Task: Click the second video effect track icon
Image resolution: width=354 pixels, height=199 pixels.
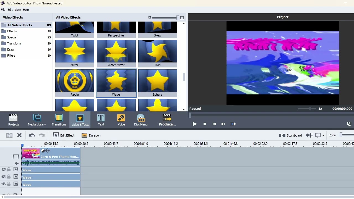Action: tap(16, 177)
